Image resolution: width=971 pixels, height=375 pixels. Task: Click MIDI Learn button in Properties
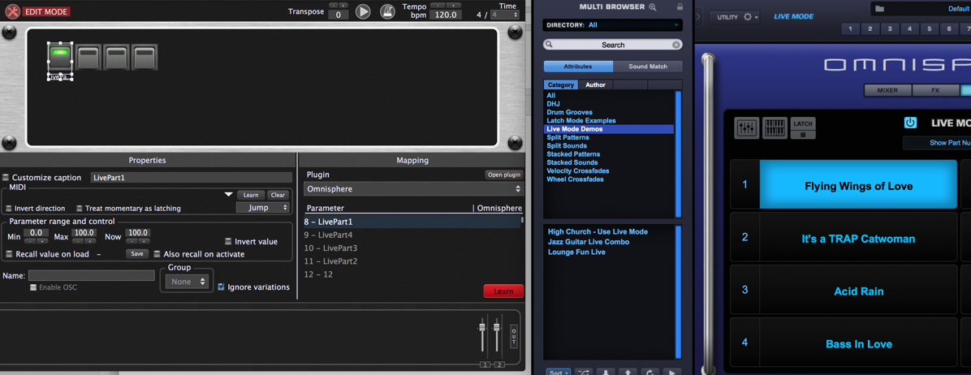click(x=251, y=195)
